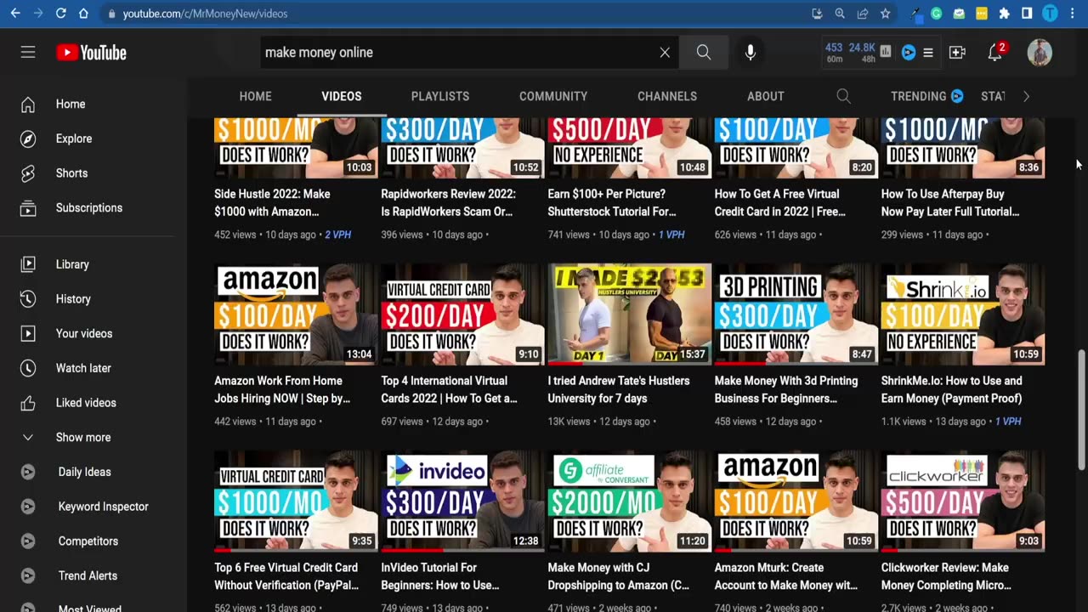Screen dimensions: 1088x612
Task: Open ShrinkMe.io $100/day thumbnail
Action: pyautogui.click(x=963, y=314)
